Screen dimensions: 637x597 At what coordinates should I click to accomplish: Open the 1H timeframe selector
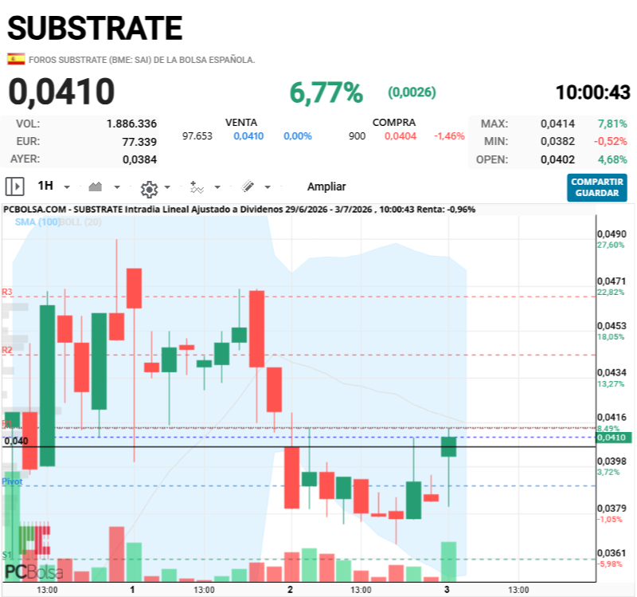(45, 186)
